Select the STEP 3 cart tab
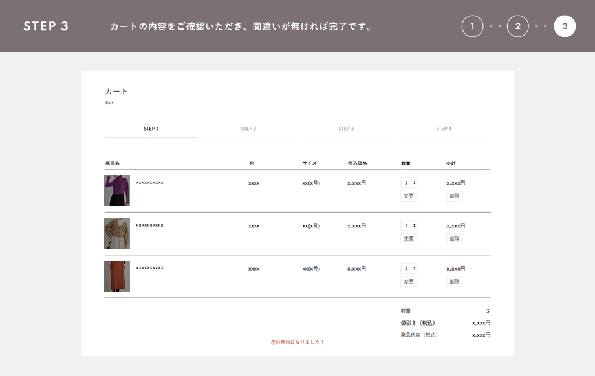Image resolution: width=595 pixels, height=376 pixels. click(x=346, y=129)
